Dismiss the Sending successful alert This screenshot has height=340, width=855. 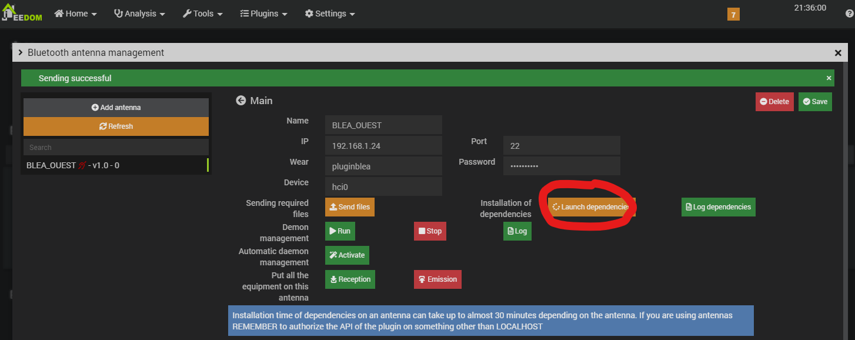click(829, 78)
